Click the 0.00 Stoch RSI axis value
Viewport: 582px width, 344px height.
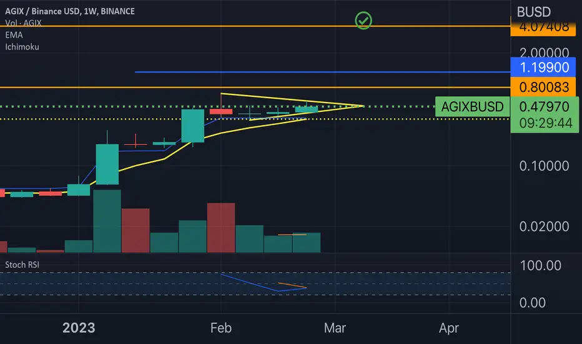532,303
